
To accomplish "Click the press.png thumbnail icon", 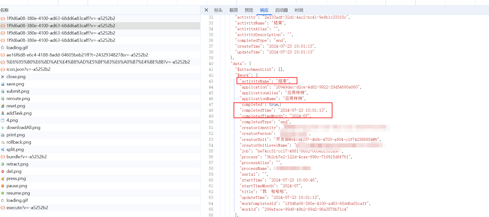I will click(x=3, y=178).
